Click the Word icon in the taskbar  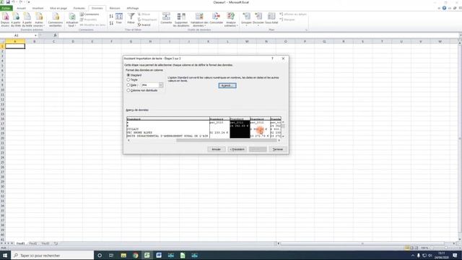[x=159, y=255]
